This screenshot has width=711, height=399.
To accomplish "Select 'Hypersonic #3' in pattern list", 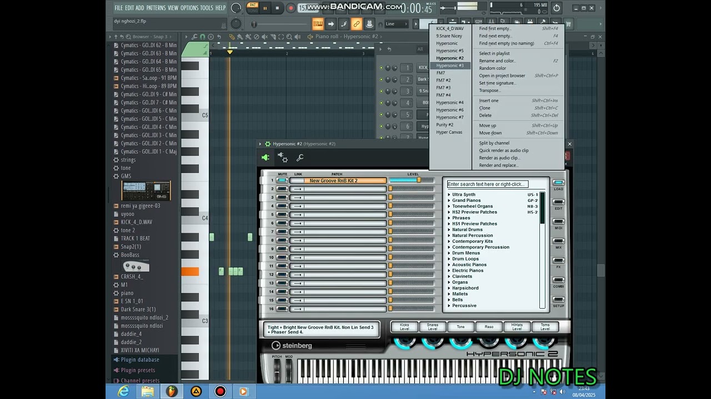I will pos(450,65).
